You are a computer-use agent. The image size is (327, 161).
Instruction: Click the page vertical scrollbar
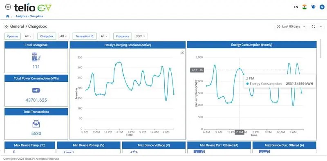(x=321, y=49)
